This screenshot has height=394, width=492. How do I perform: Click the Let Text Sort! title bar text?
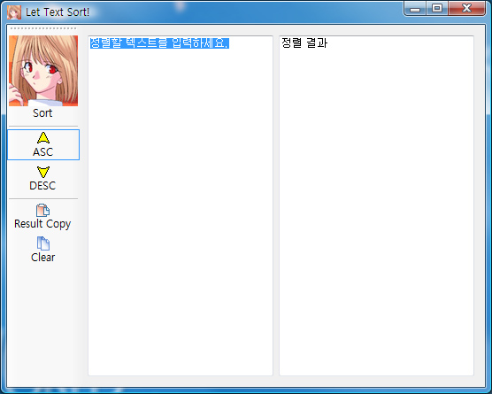coord(58,12)
